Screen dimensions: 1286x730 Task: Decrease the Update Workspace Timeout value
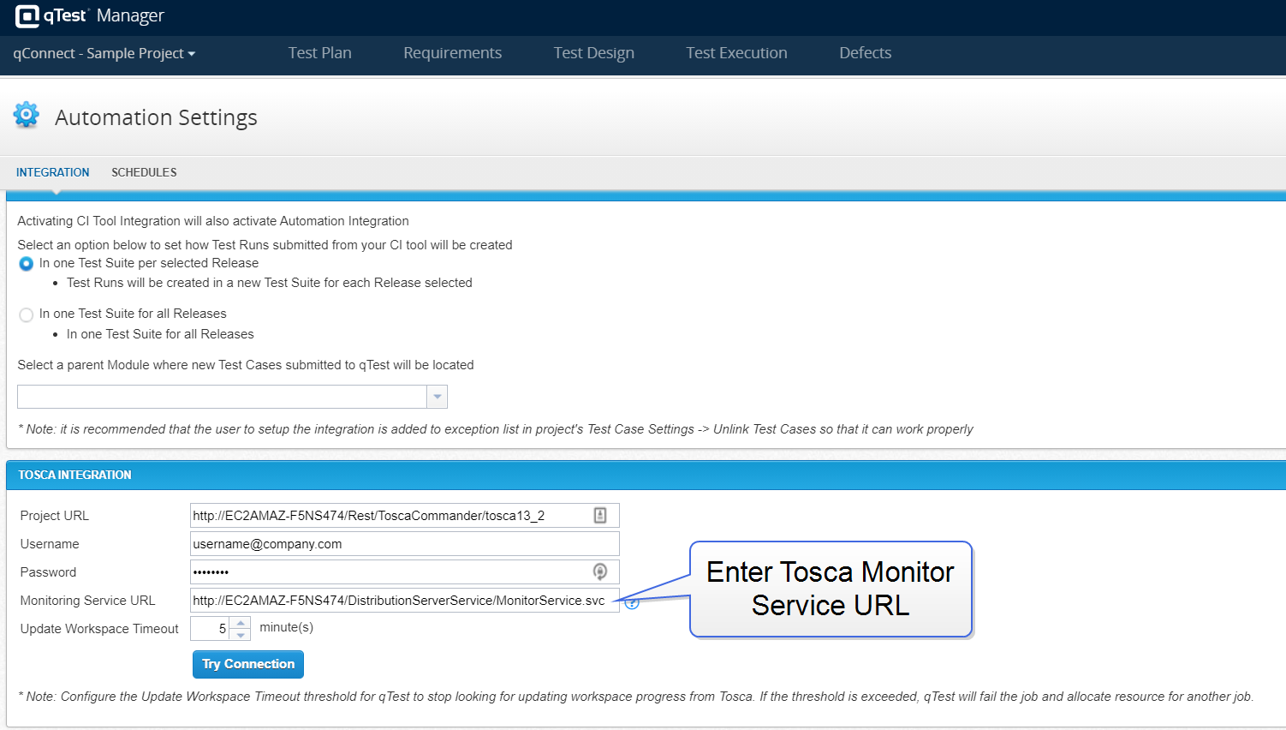click(241, 635)
